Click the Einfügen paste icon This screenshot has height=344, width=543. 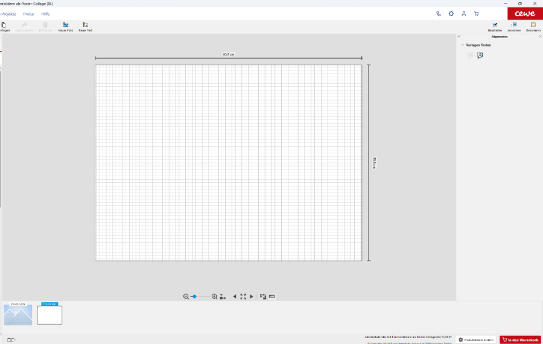coord(4,25)
